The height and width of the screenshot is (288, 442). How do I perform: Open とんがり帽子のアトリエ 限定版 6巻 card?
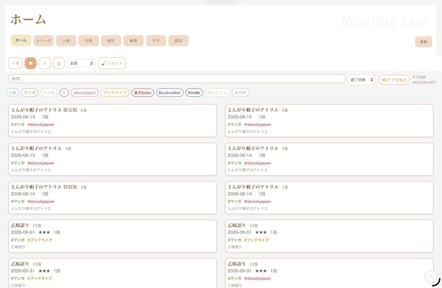[113, 121]
